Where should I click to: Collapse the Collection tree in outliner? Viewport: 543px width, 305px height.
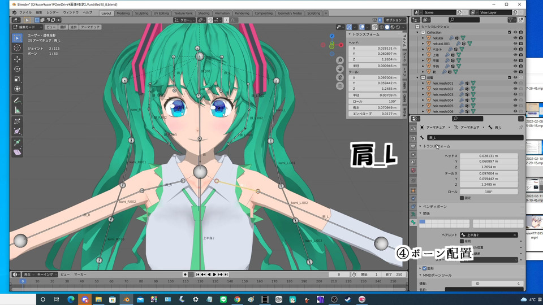click(417, 32)
